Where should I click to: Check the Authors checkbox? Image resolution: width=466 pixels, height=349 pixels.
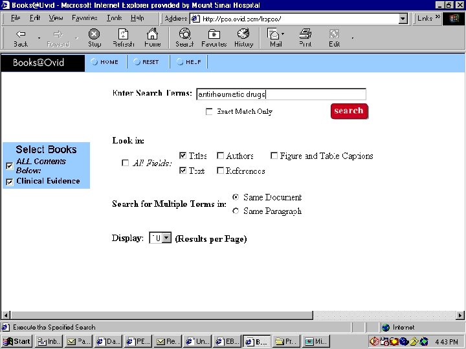(x=220, y=156)
